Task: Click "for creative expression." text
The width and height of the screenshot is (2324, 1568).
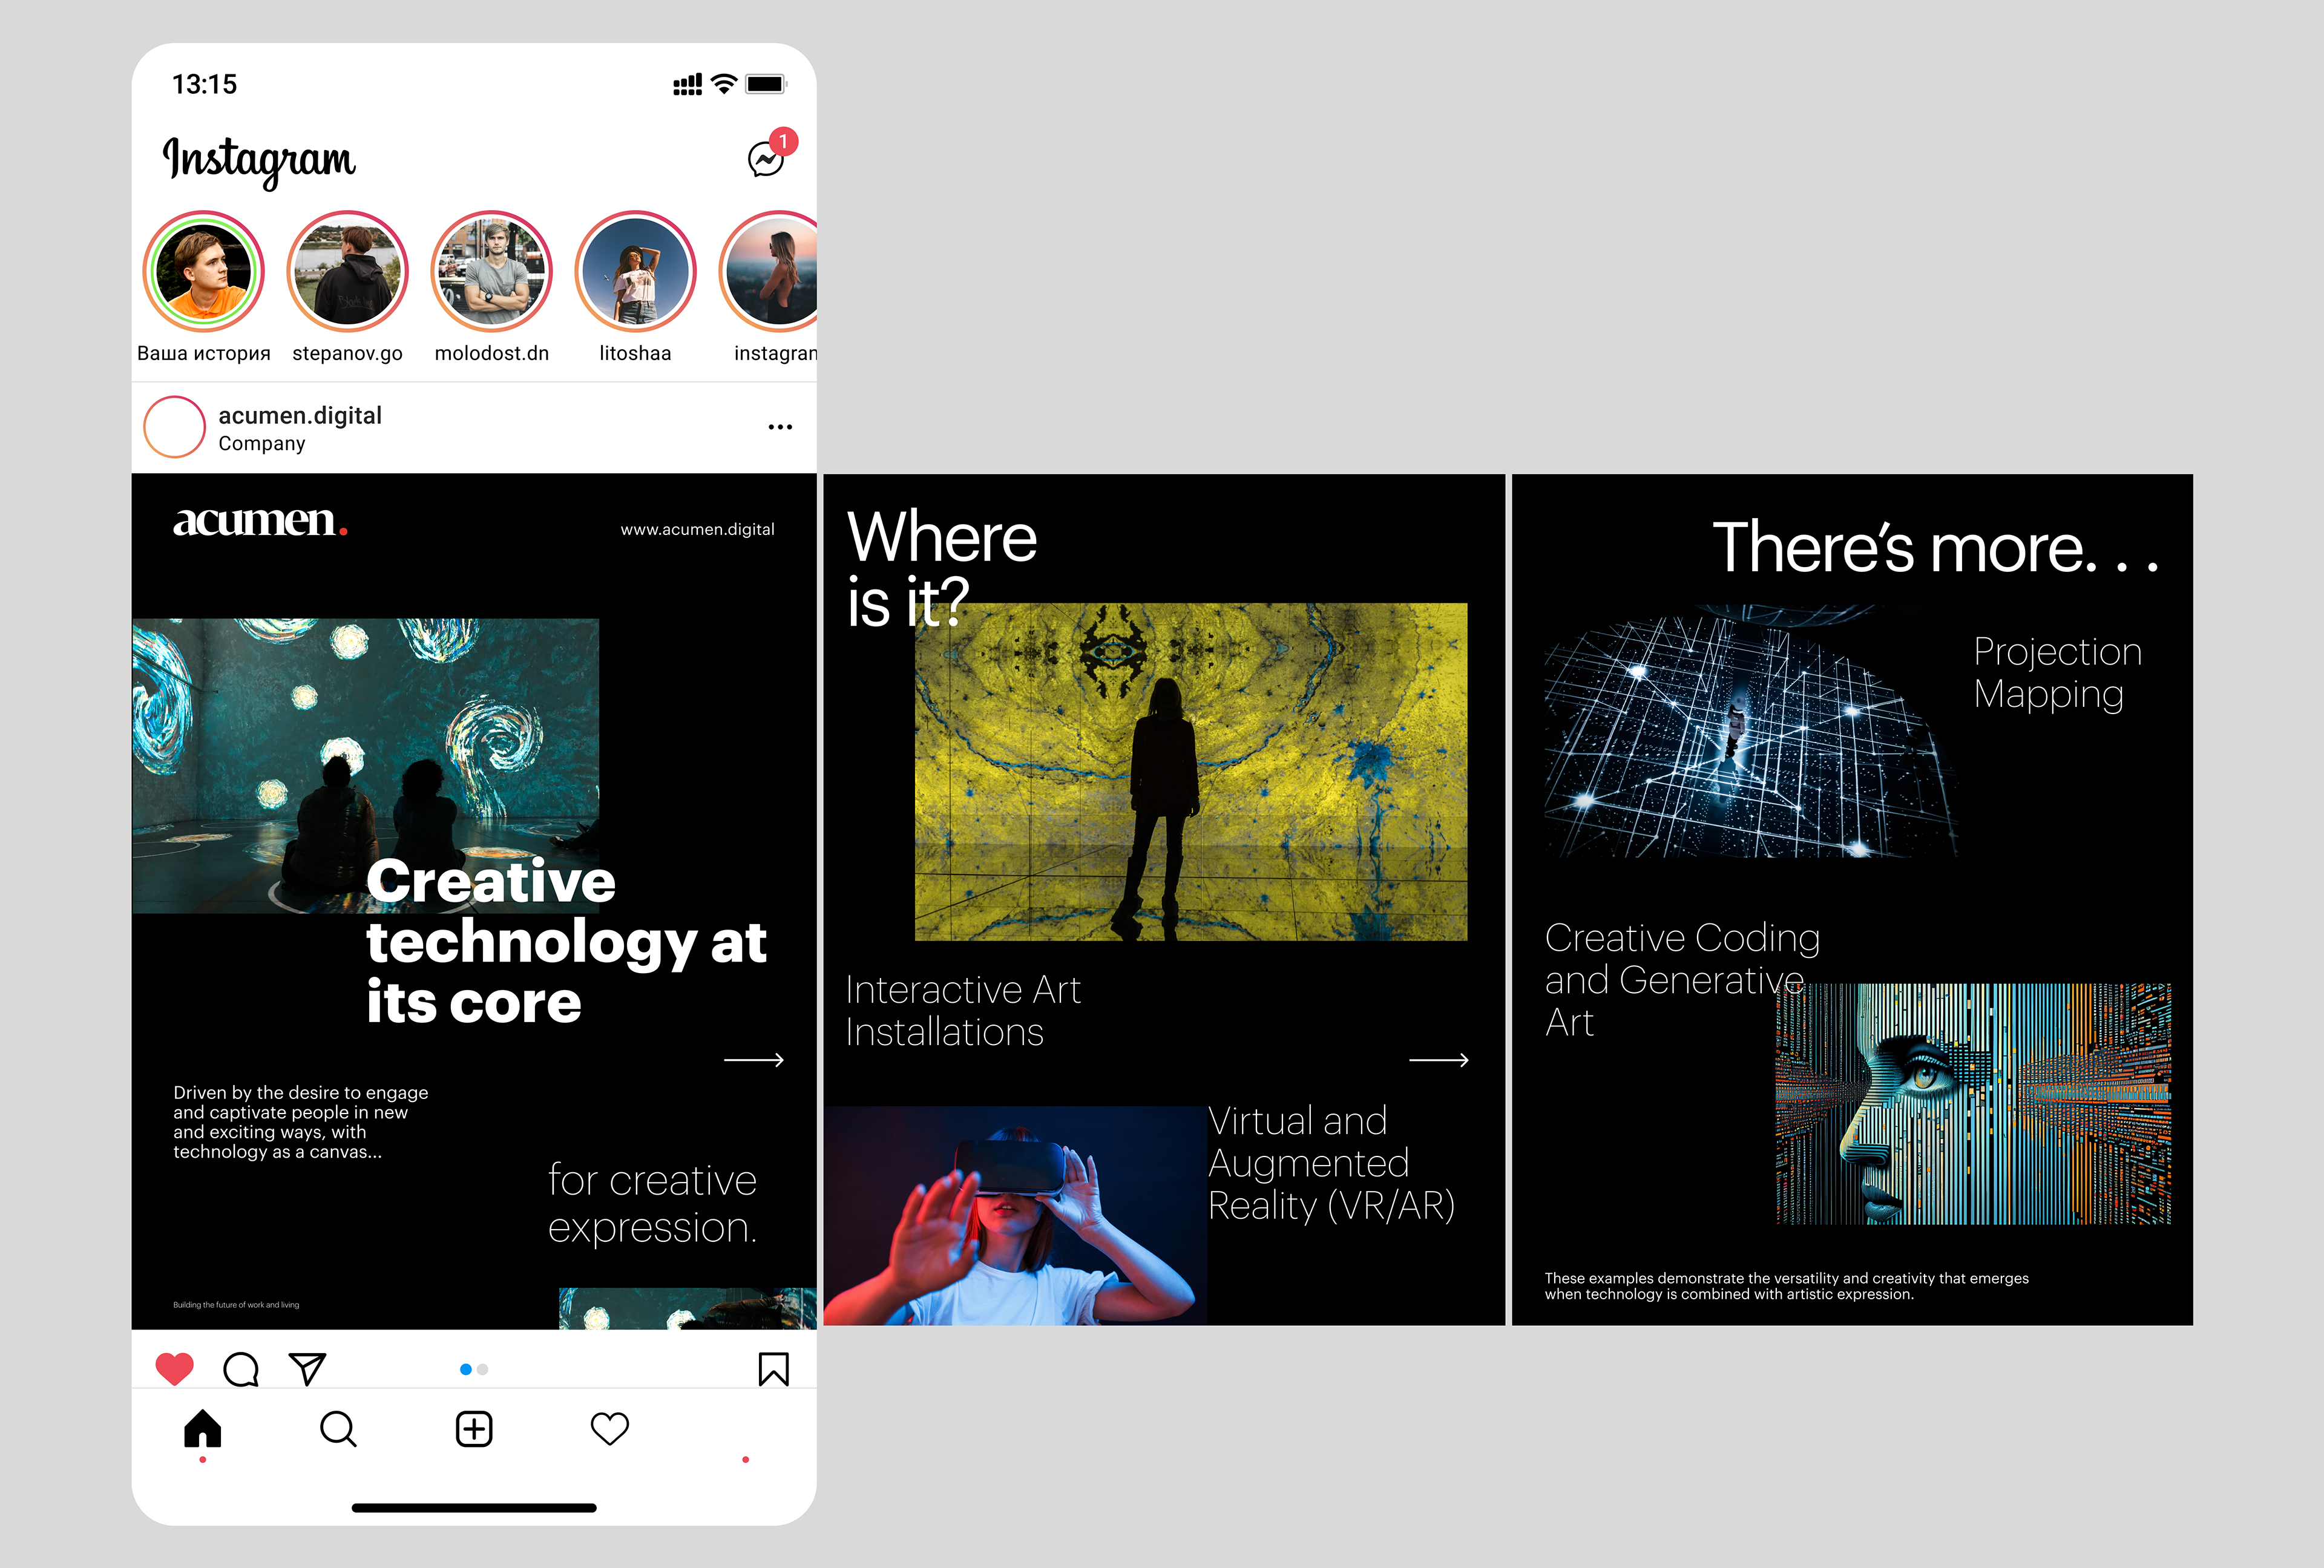Action: point(653,1204)
